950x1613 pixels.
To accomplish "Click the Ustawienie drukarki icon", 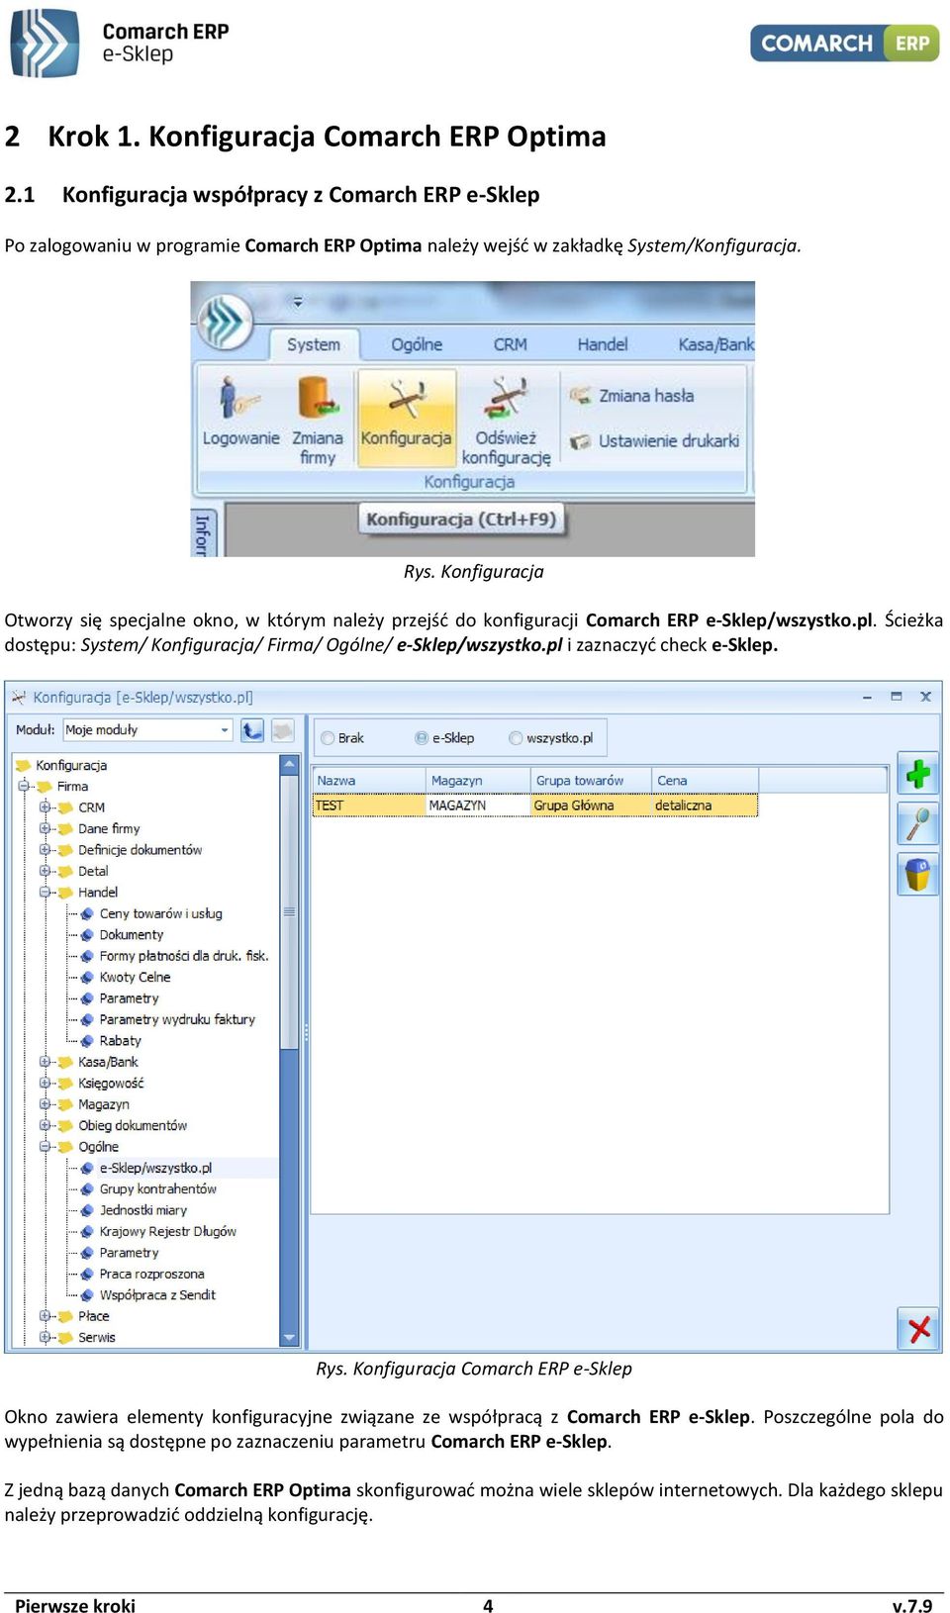I will point(580,441).
